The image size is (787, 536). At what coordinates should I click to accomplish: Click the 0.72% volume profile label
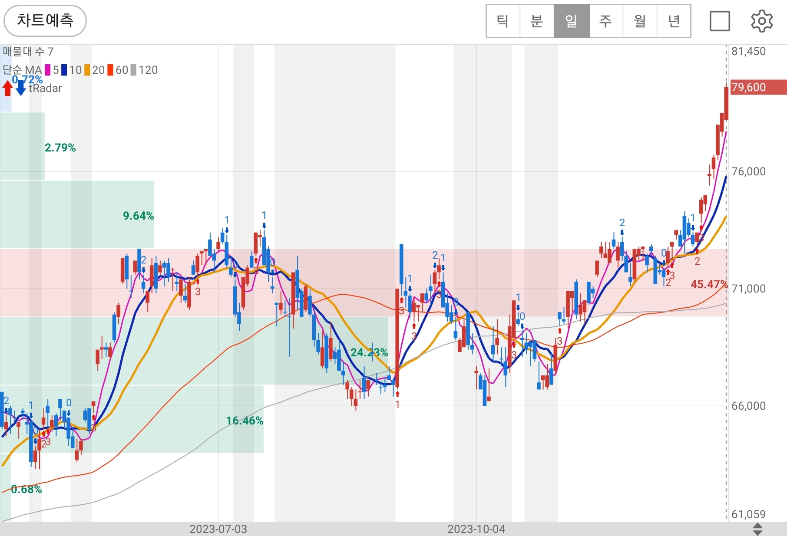click(x=27, y=79)
